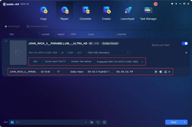The height and width of the screenshot is (127, 192).
Task: Click the E:\ destination path field
Action: (49, 122)
